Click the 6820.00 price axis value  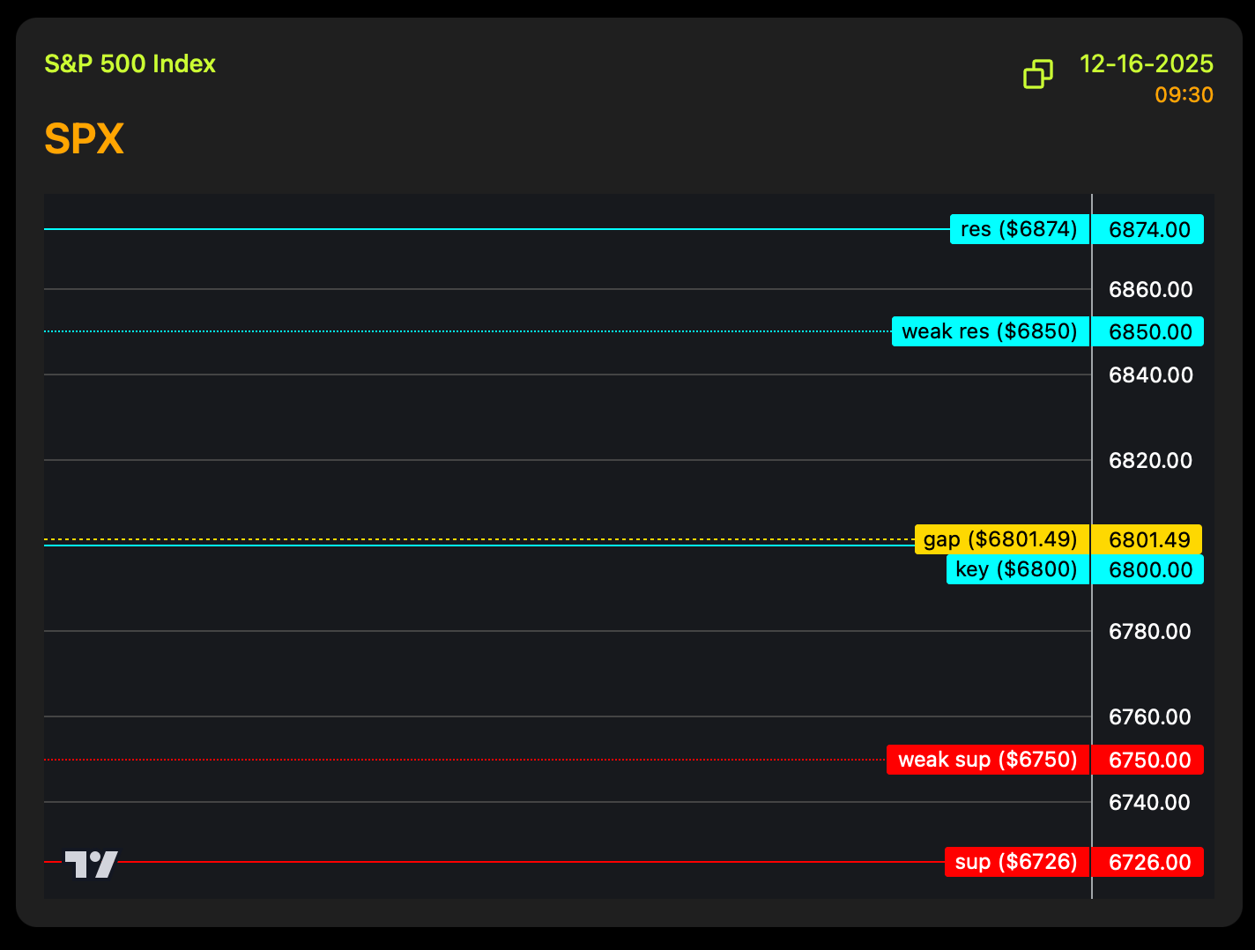1149,461
